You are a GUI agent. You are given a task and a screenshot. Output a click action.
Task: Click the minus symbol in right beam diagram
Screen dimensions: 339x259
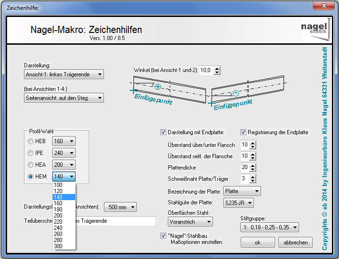236,93
